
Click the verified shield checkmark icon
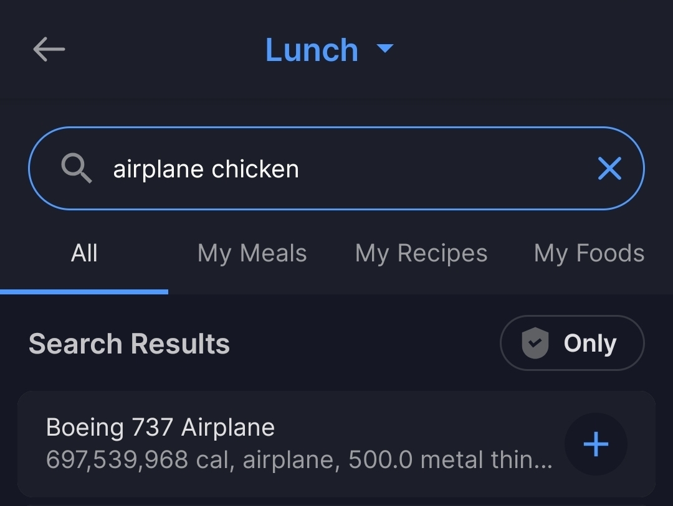coord(535,344)
